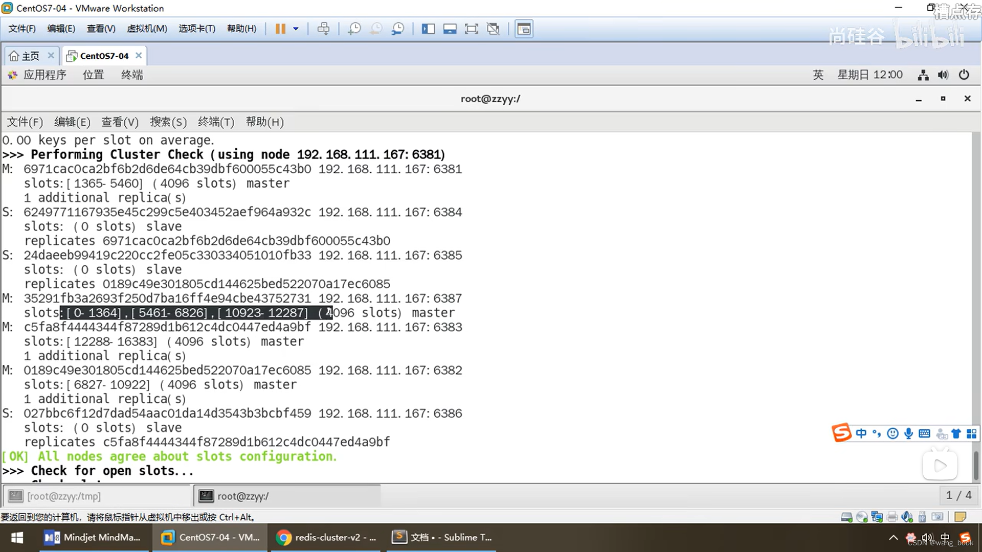Switch to the 主页 home tab
The width and height of the screenshot is (982, 552).
point(30,56)
